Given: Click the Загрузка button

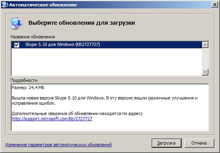Looking at the screenshot, I should click(x=166, y=143).
